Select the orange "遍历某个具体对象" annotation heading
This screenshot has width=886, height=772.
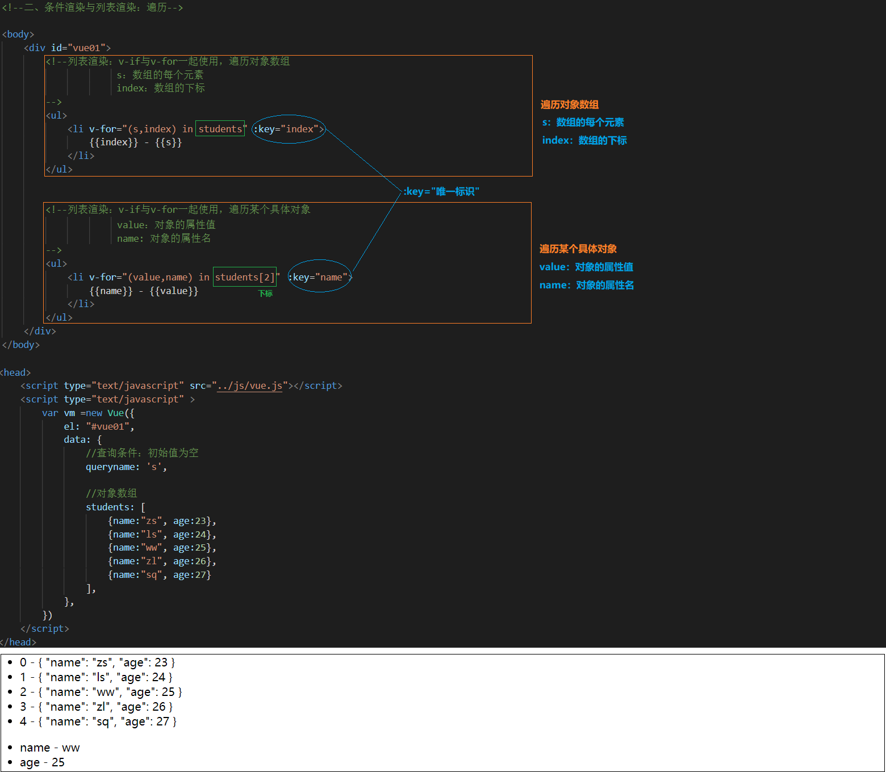[578, 249]
